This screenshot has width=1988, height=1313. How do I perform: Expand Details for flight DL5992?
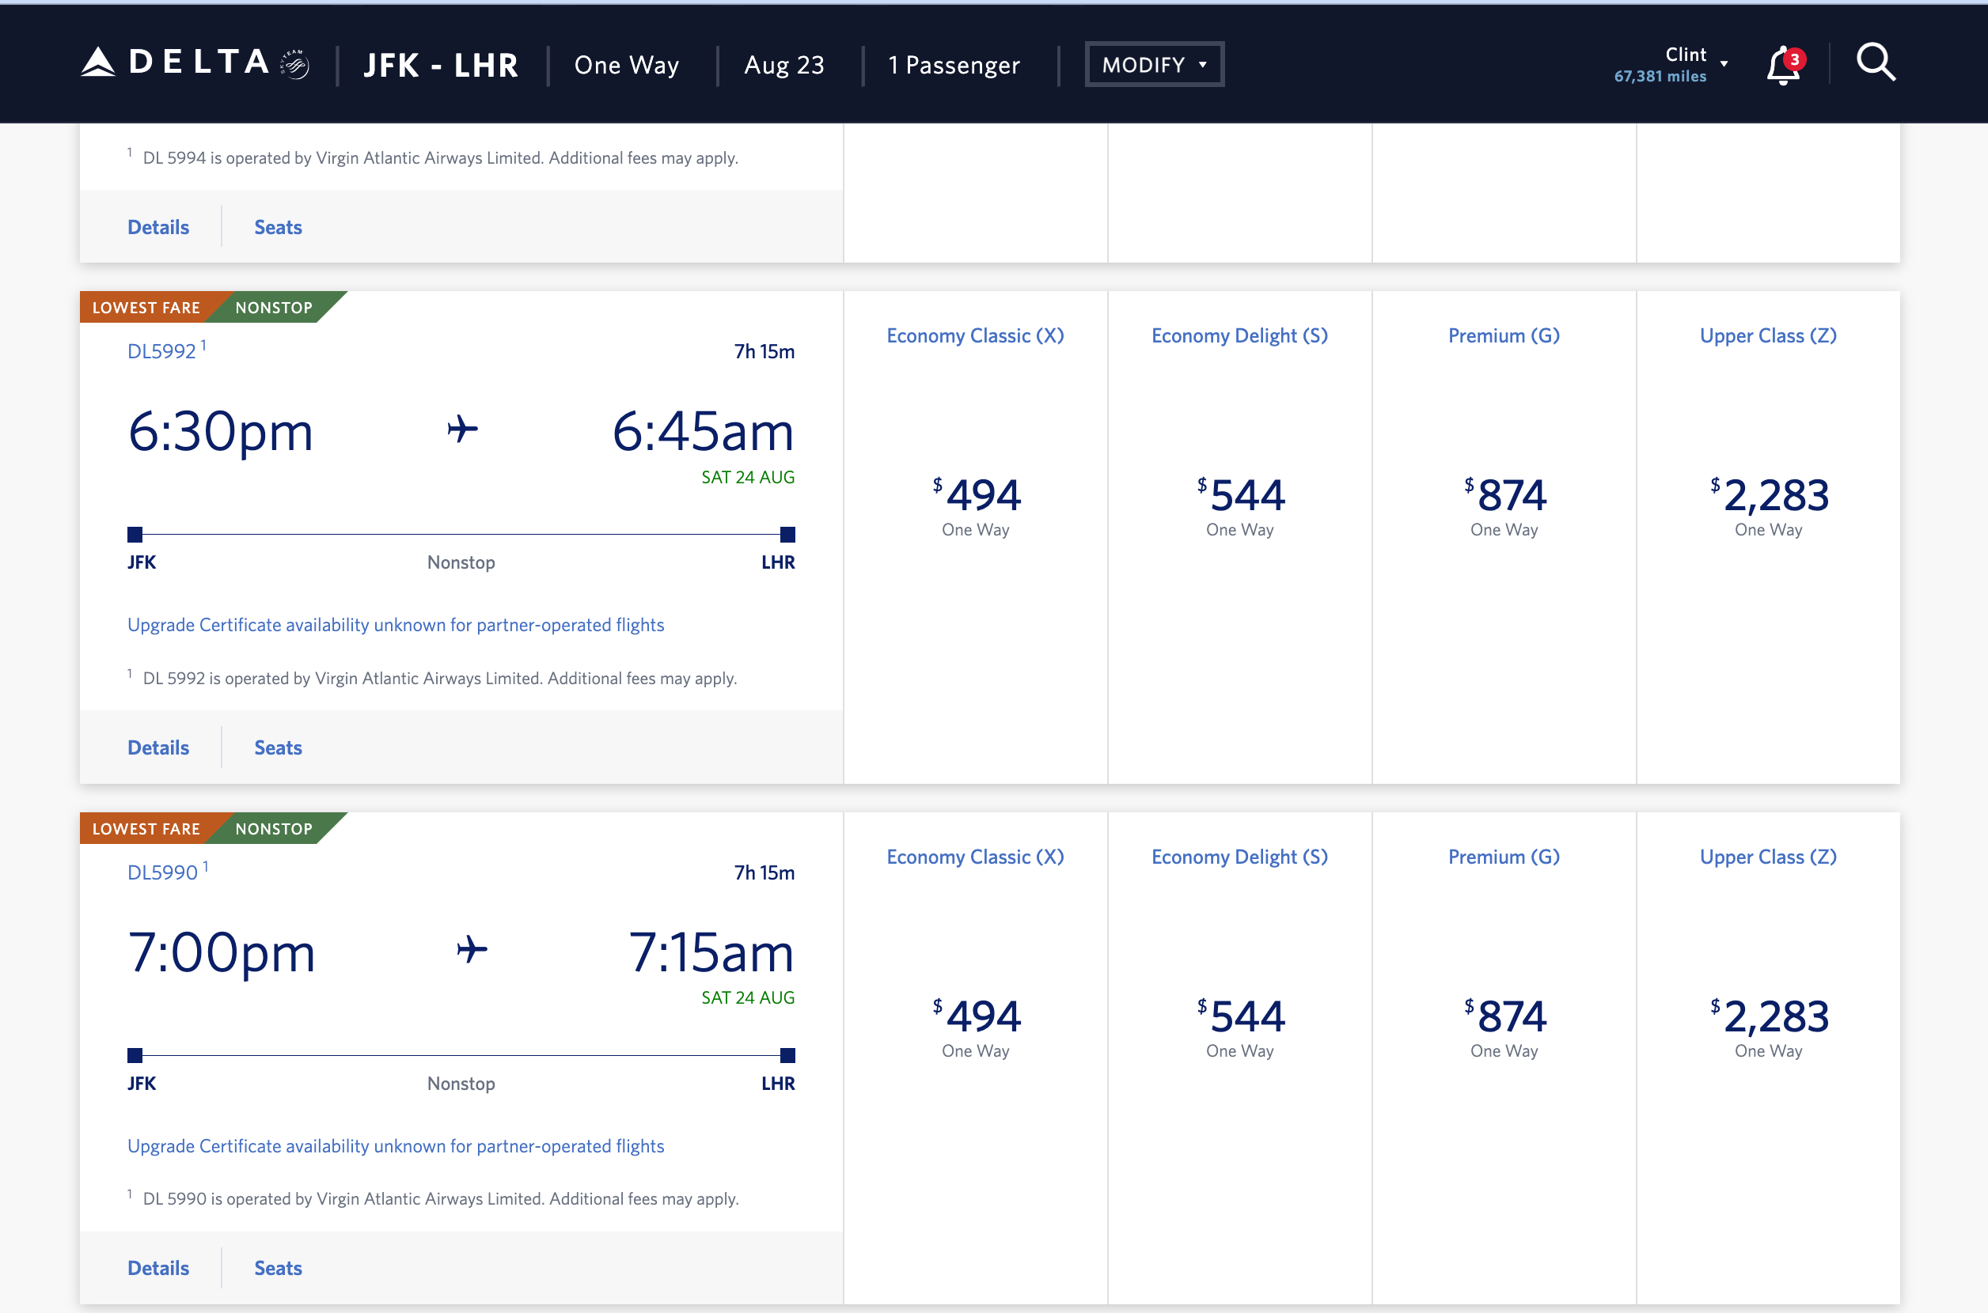[157, 747]
